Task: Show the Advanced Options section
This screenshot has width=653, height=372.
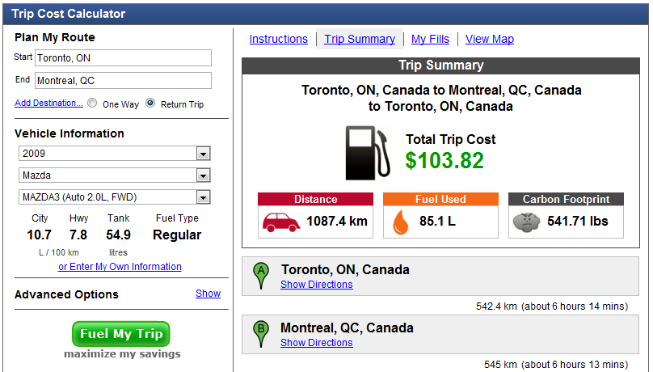Action: [x=208, y=294]
